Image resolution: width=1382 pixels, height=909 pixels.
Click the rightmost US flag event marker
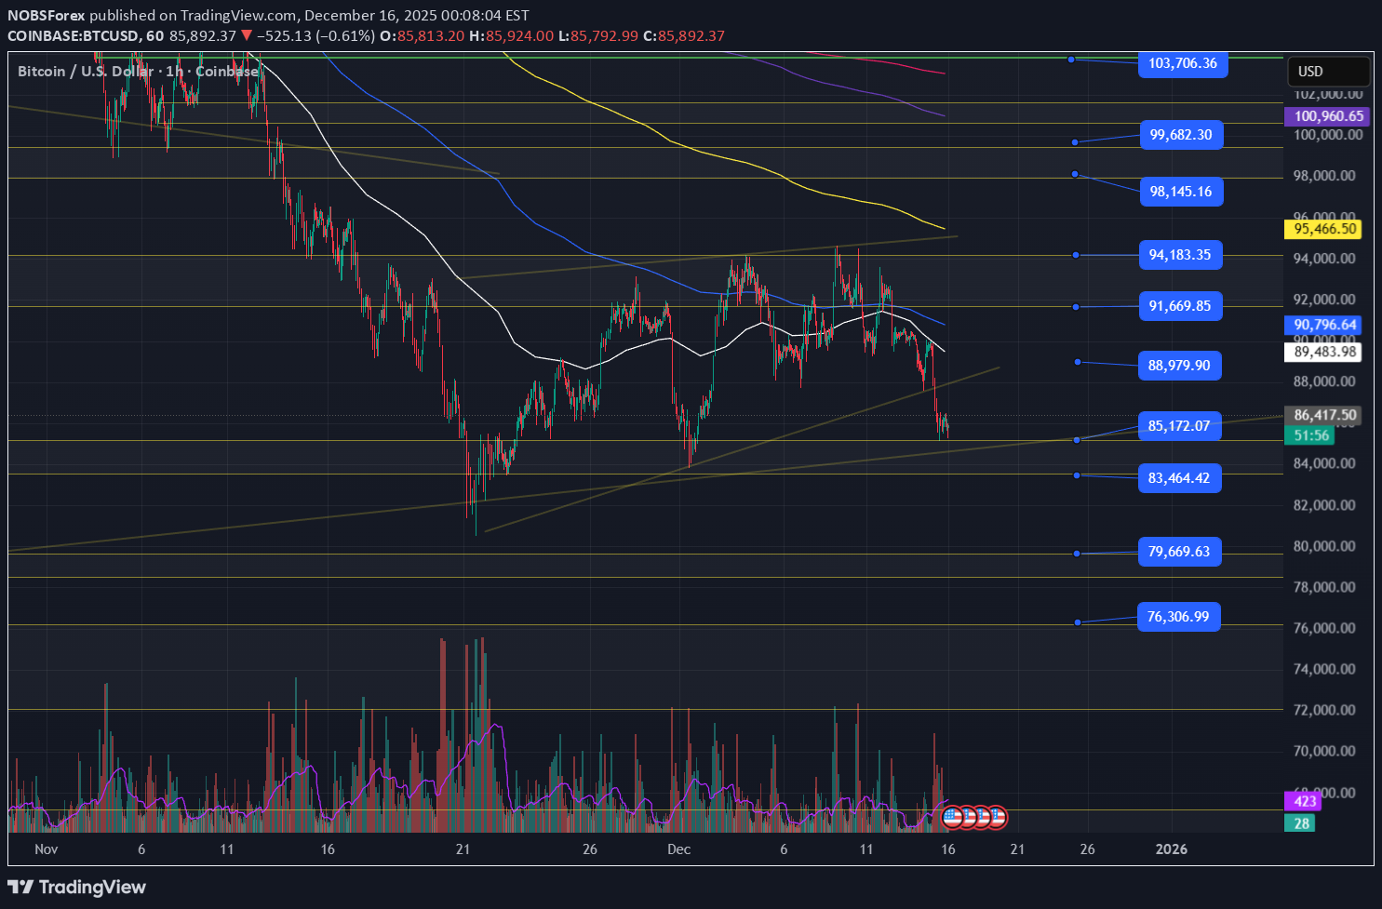pos(998,817)
